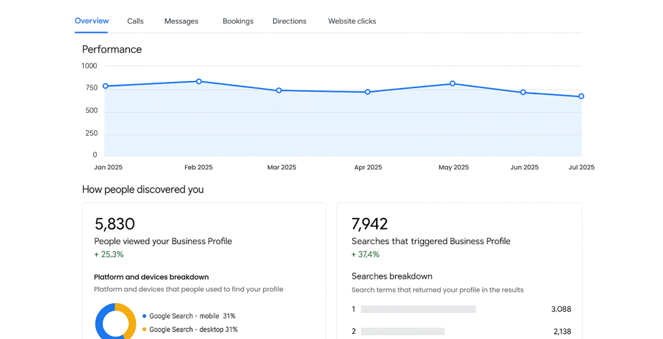This screenshot has height=339, width=663.
Task: Select the May 2025 data point
Action: (453, 83)
